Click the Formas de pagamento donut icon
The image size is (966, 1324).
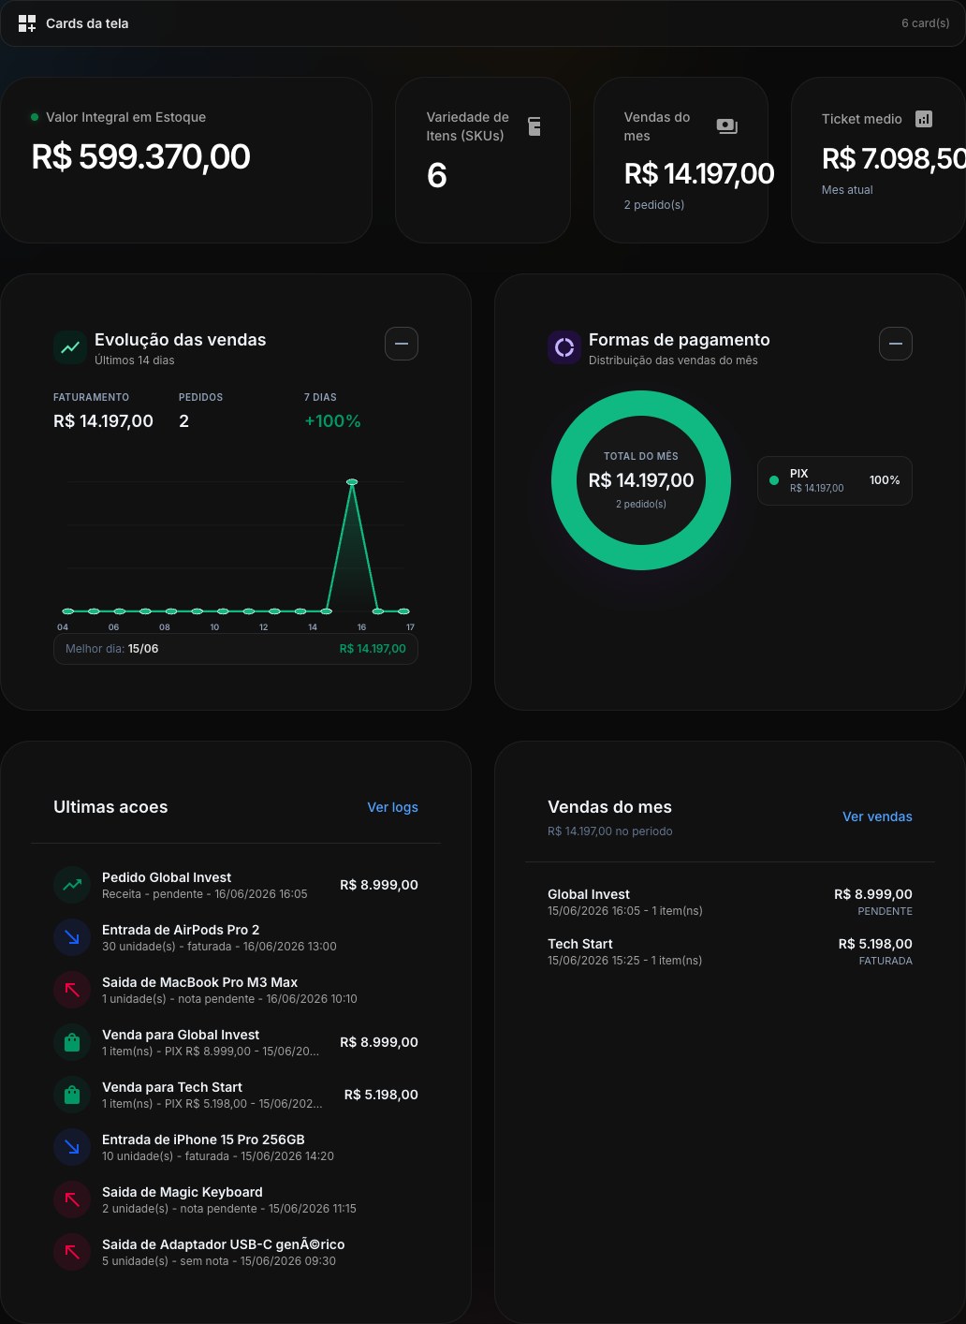(564, 347)
